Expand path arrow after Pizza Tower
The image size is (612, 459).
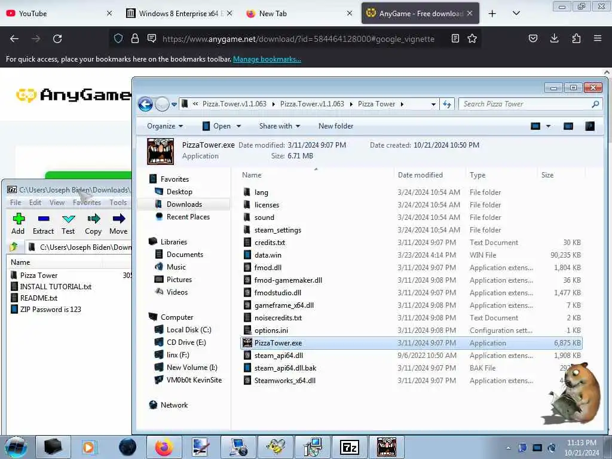[402, 104]
